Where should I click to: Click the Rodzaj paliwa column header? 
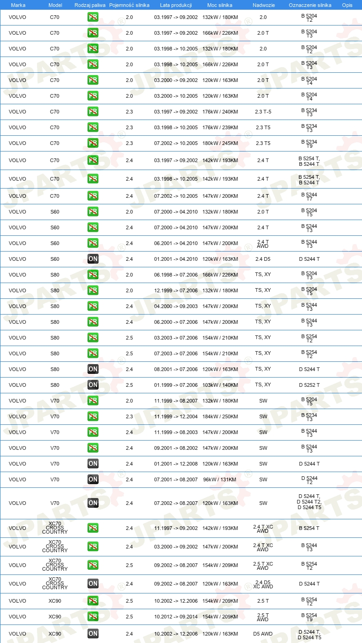[90, 5]
